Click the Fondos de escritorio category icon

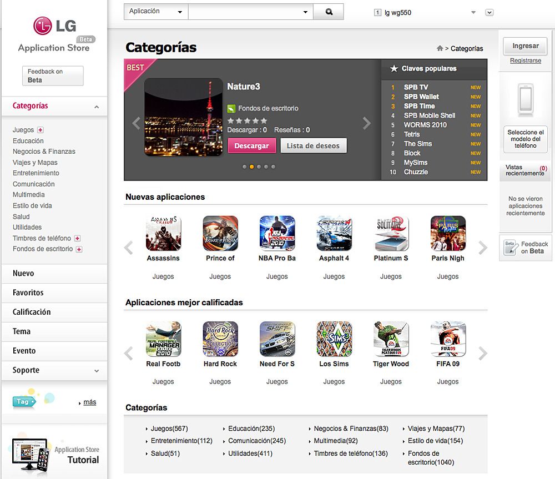231,108
